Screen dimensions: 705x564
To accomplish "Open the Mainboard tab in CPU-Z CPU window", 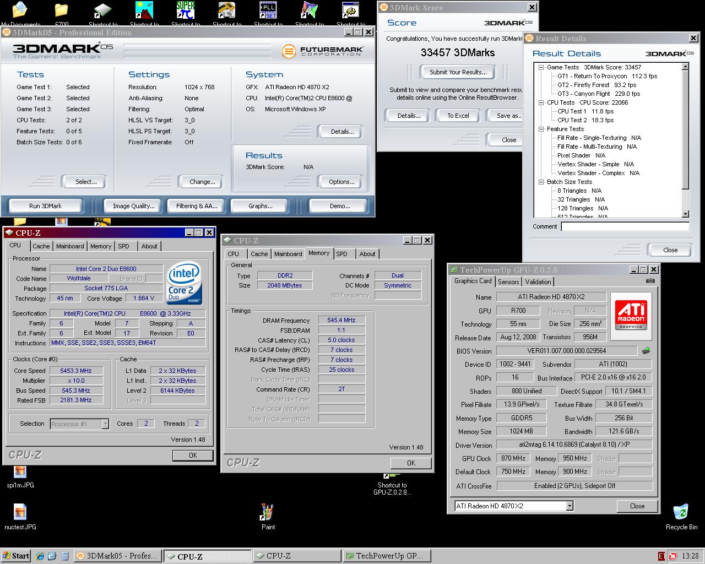I will (70, 246).
